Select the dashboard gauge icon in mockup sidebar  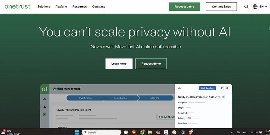(x=45, y=99)
